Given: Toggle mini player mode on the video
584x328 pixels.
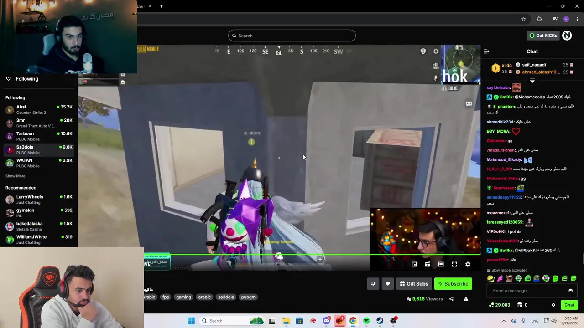Looking at the screenshot, I should (x=414, y=264).
